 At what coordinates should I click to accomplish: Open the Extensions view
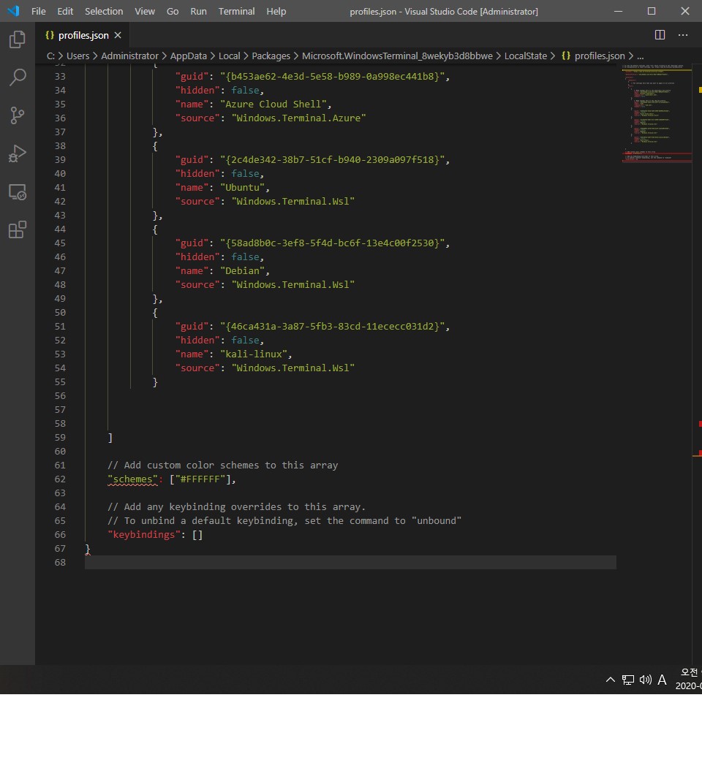coord(18,229)
